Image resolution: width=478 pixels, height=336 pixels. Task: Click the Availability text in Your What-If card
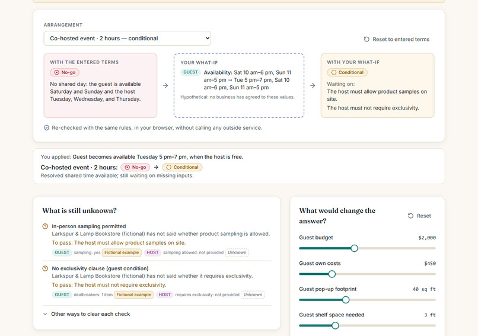click(247, 80)
